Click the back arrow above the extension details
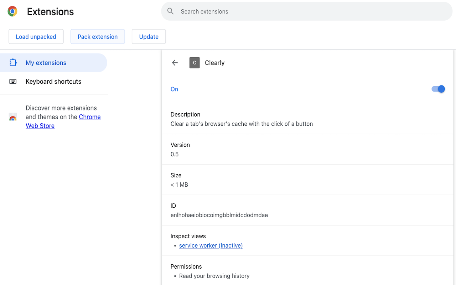The height and width of the screenshot is (285, 456). coord(175,62)
